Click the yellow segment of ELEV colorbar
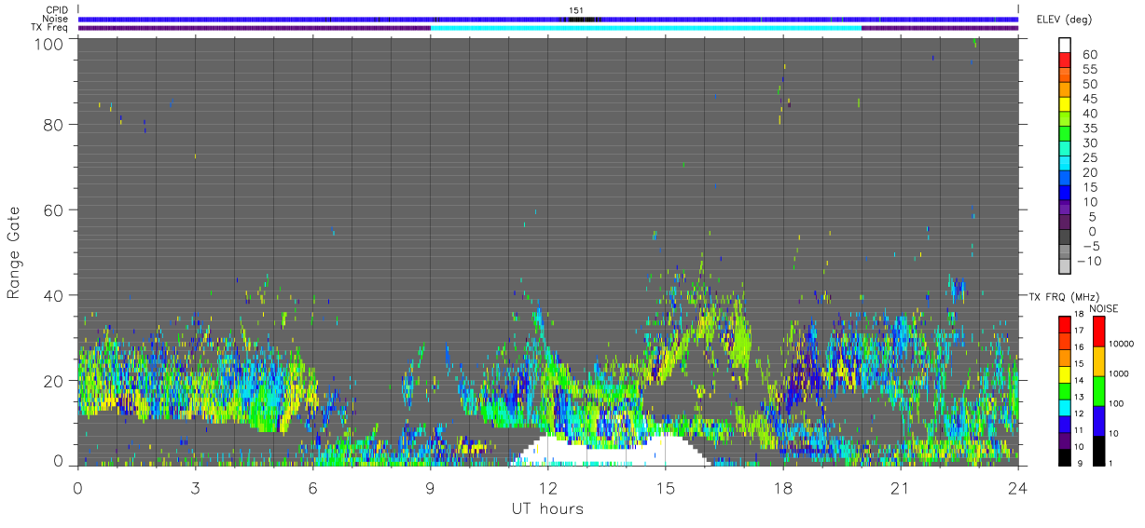This screenshot has width=1145, height=528. pyautogui.click(x=1065, y=106)
